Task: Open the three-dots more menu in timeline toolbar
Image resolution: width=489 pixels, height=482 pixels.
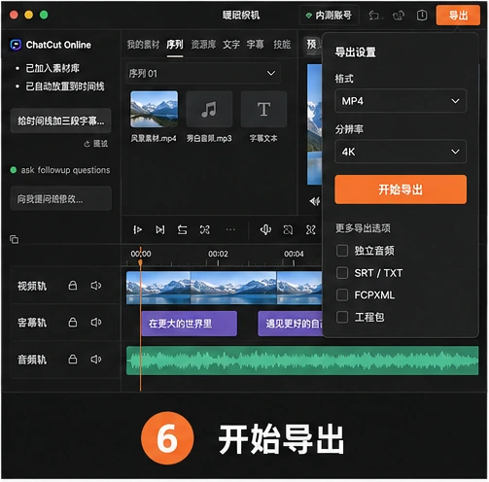Action: coord(230,230)
